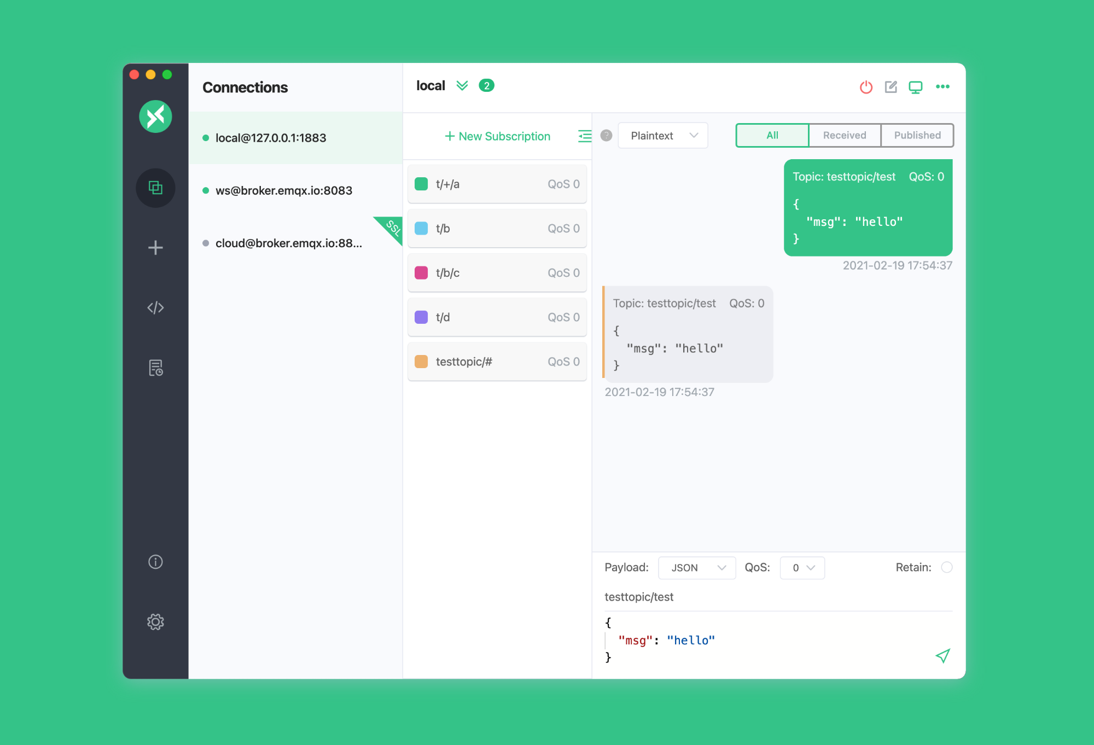
Task: Click the green published message bubble
Action: pyautogui.click(x=868, y=208)
